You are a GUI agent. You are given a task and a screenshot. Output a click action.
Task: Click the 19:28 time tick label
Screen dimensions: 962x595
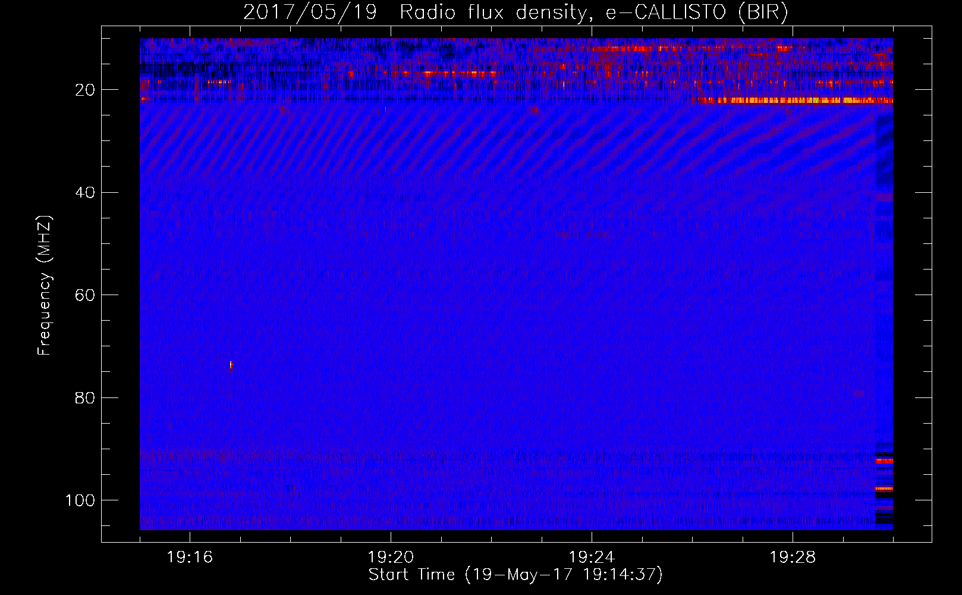click(793, 558)
